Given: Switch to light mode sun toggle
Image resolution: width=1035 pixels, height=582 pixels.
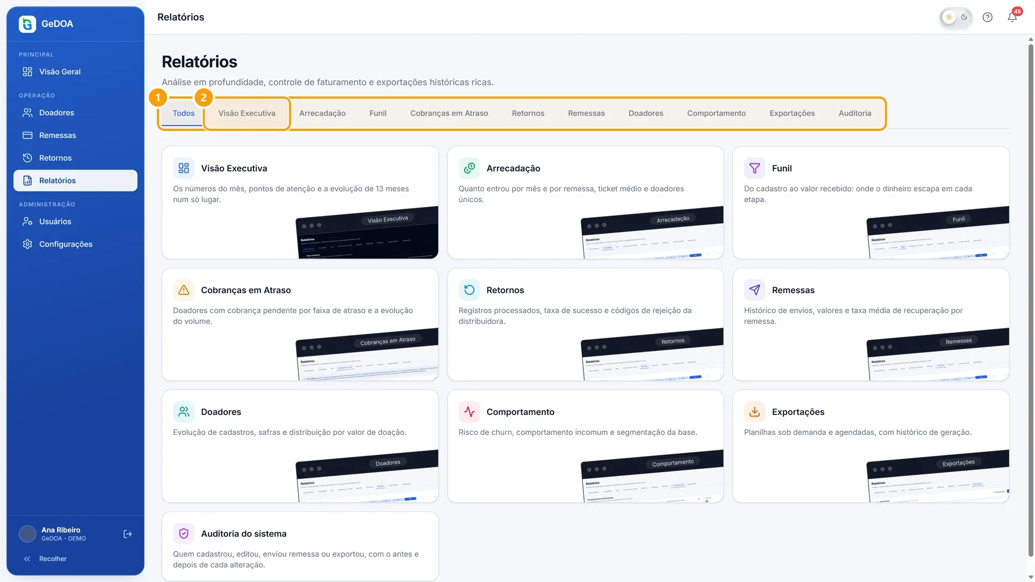Looking at the screenshot, I should pos(949,17).
